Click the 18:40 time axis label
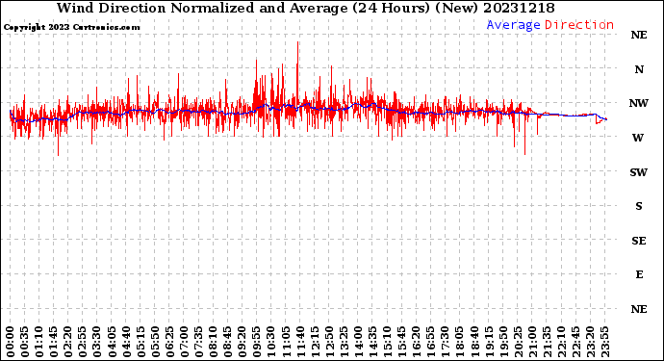This screenshot has width=664, height=361. pos(474,342)
